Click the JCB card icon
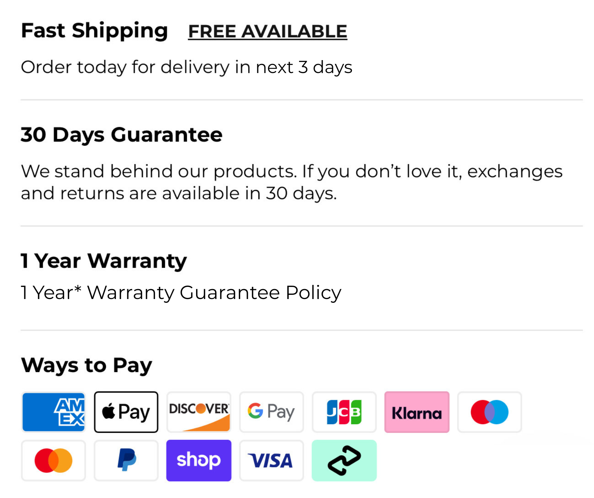The height and width of the screenshot is (498, 594). tap(344, 412)
